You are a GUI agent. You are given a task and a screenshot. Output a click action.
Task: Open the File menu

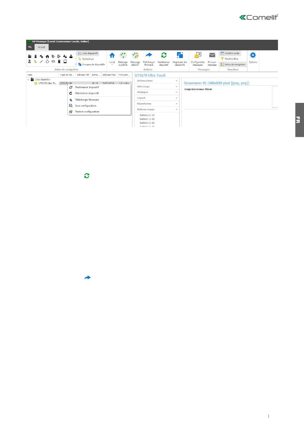30,47
